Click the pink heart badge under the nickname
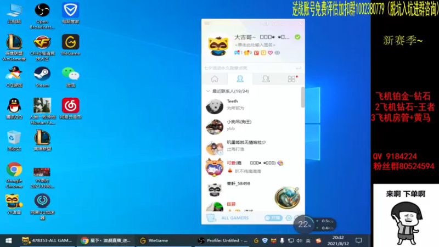Image resolution: width=439 pixels, height=247 pixels. pos(270,53)
